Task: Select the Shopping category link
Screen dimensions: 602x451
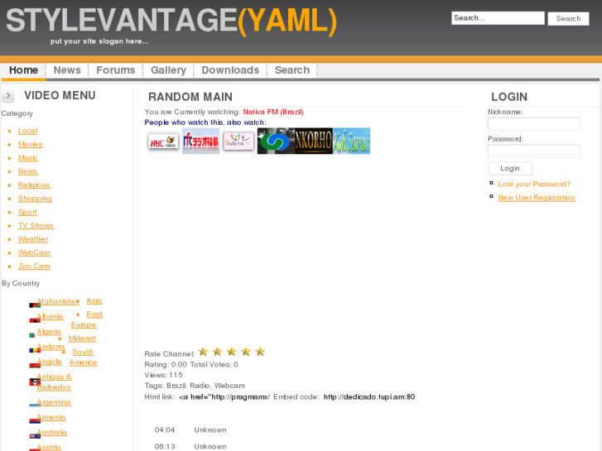Action: (x=35, y=199)
